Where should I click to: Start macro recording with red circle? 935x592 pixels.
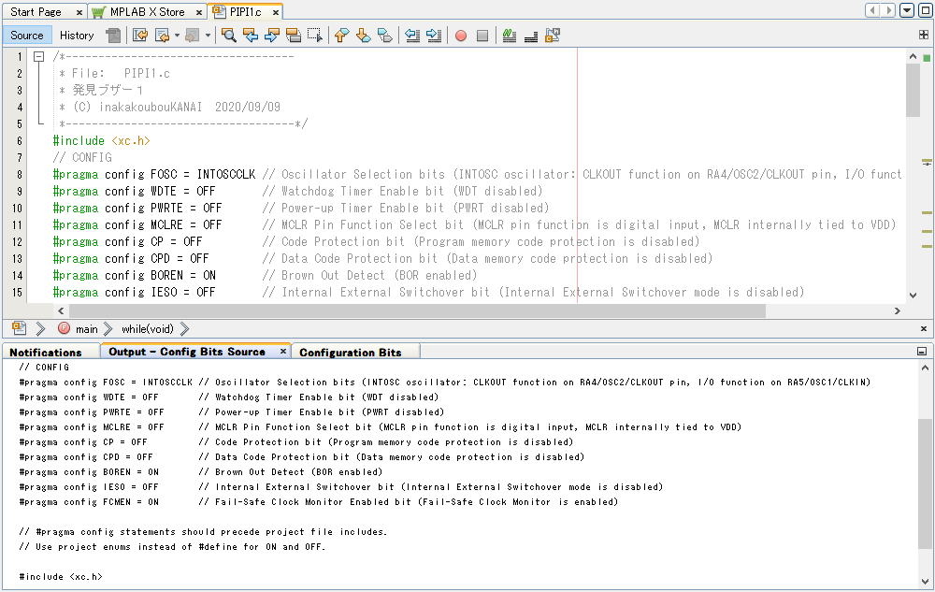[x=461, y=36]
